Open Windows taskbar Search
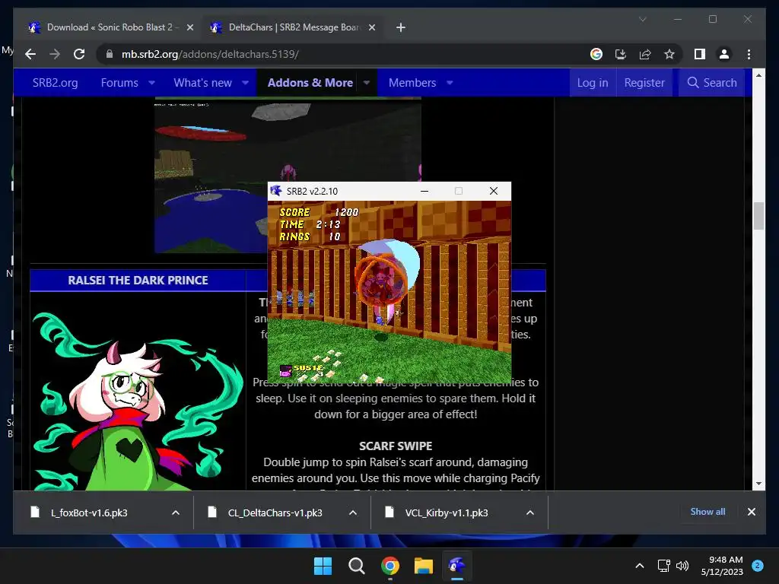 (x=356, y=566)
